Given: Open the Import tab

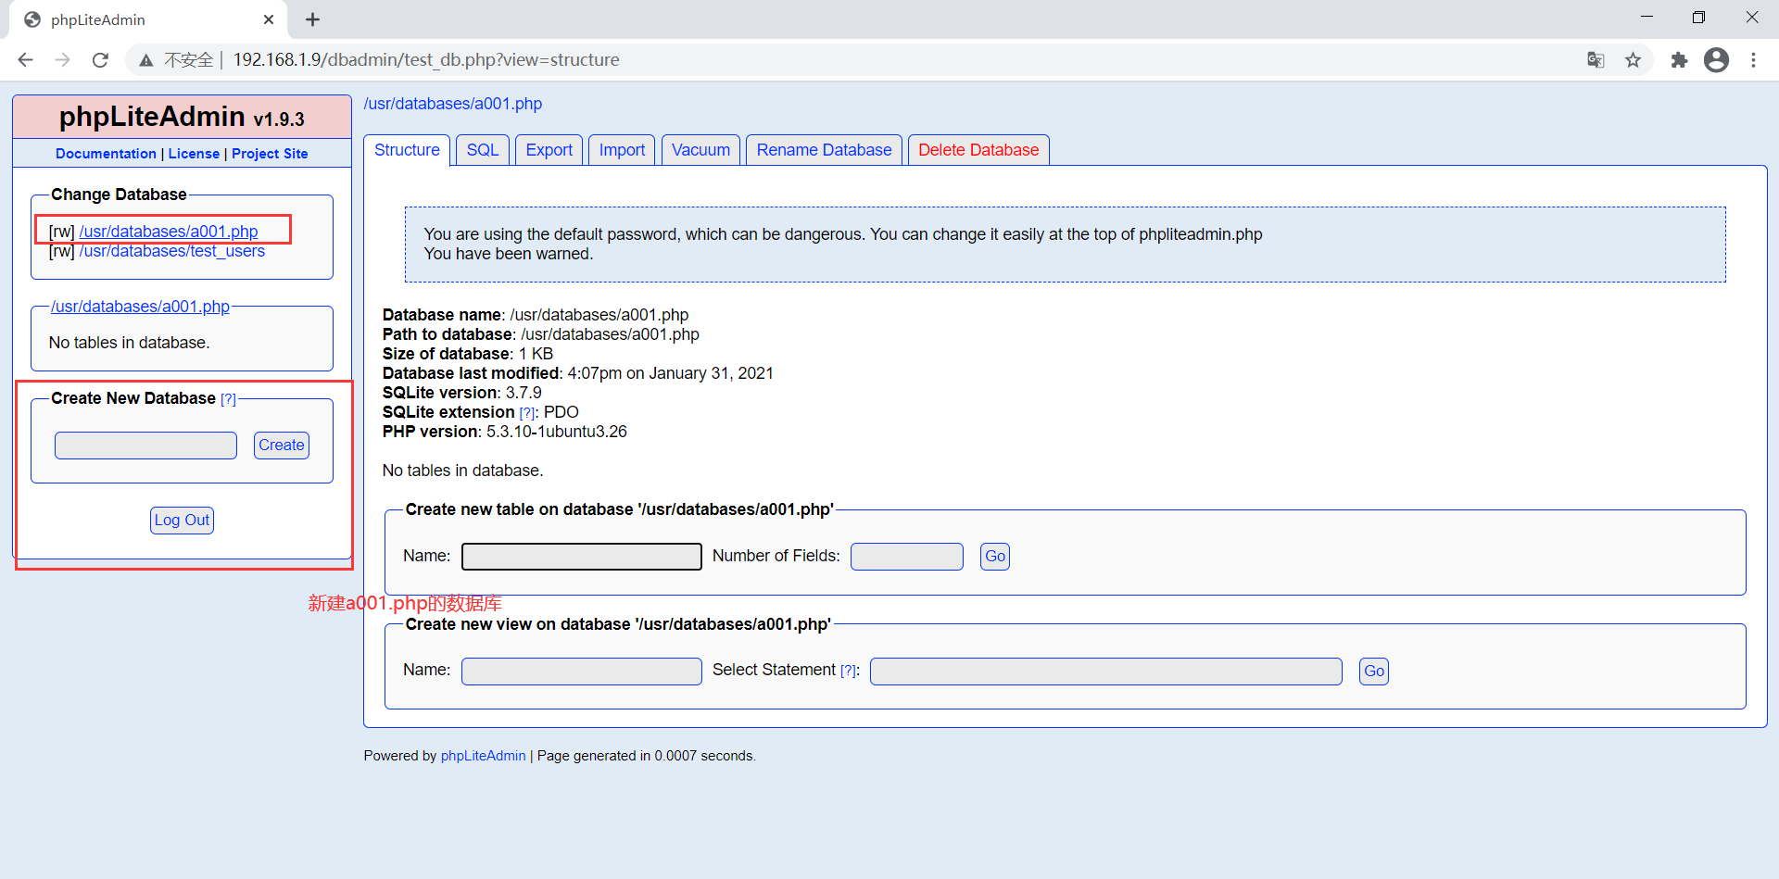Looking at the screenshot, I should click(622, 150).
